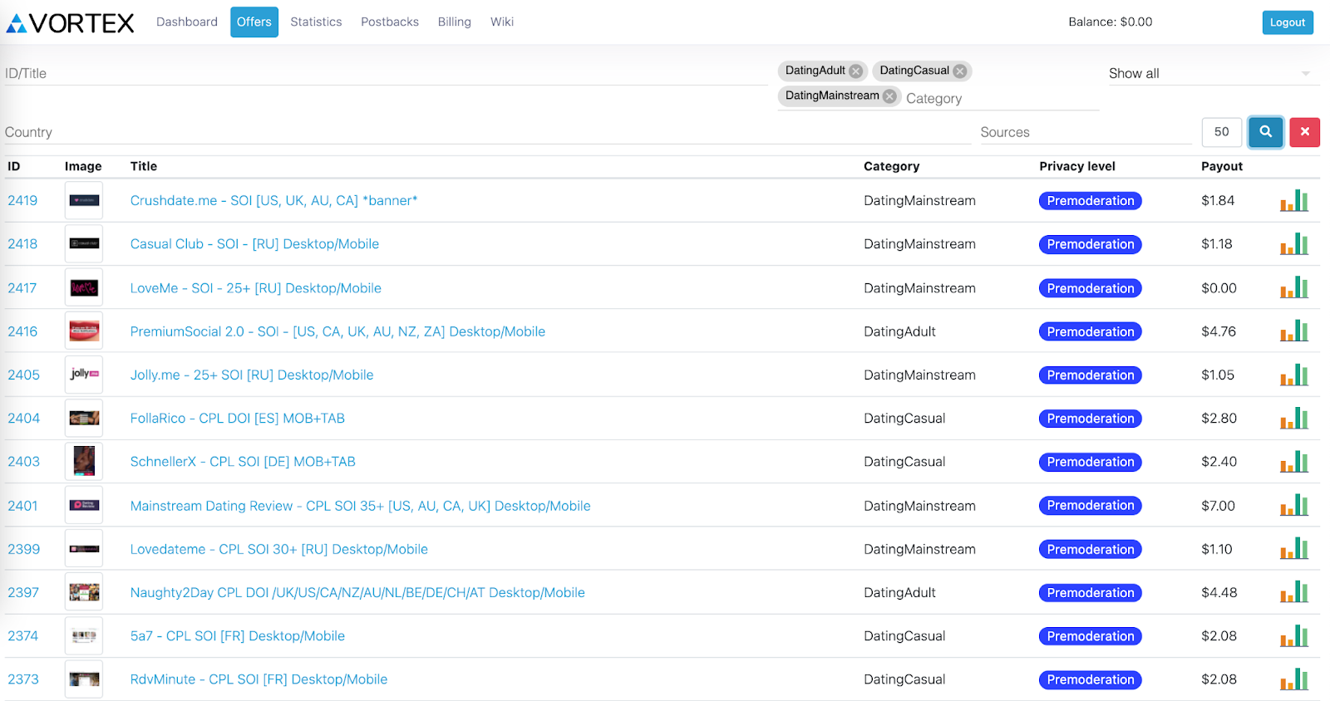Open Crushdate.me SOI offer link
This screenshot has width=1330, height=701.
click(x=273, y=201)
